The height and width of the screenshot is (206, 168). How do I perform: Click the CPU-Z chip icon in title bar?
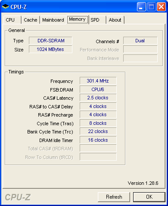click(6, 6)
